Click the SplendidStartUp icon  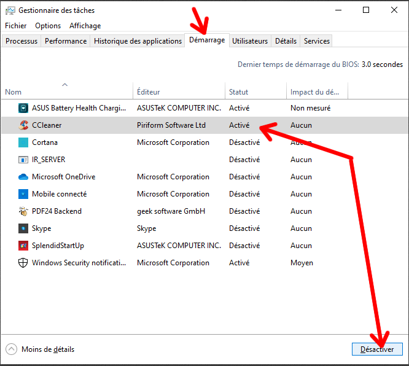coord(23,246)
